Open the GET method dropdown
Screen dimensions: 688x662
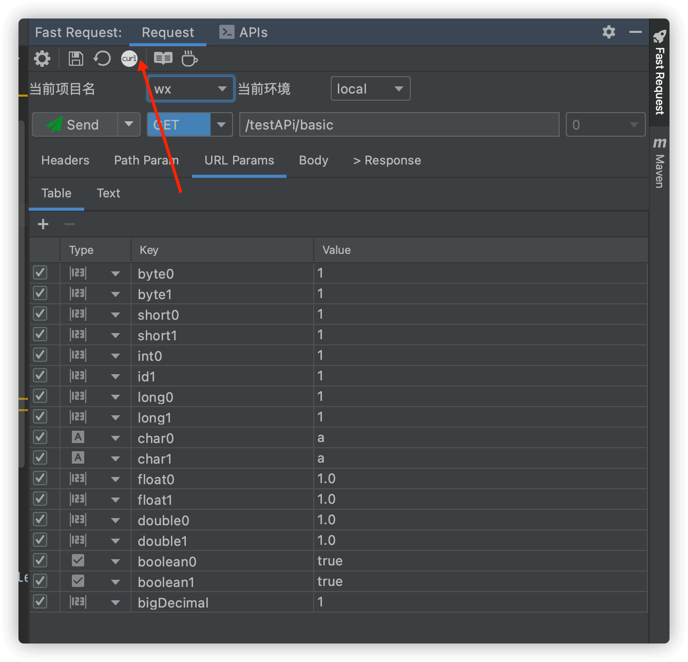[x=221, y=125]
